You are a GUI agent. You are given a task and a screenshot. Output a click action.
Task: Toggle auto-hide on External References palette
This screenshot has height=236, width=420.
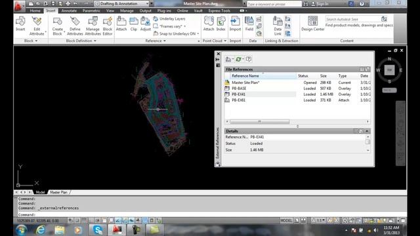pos(218,60)
